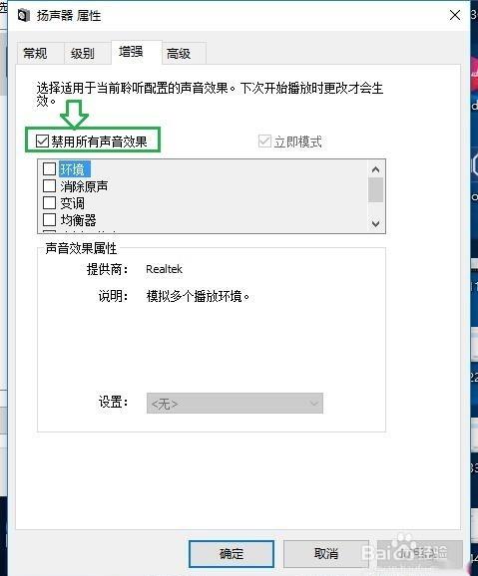Click the speaker icon in title bar
The height and width of the screenshot is (576, 478).
tap(24, 16)
